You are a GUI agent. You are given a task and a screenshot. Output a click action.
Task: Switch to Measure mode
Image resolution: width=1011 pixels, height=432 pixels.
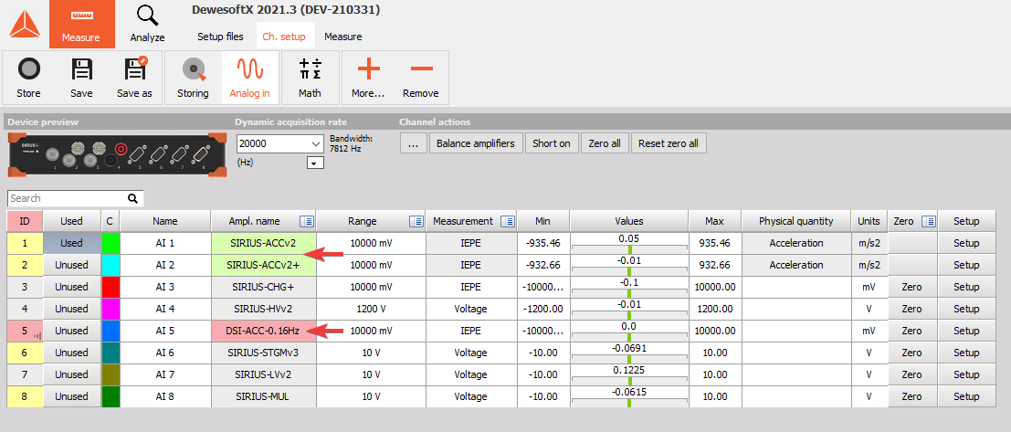82,25
